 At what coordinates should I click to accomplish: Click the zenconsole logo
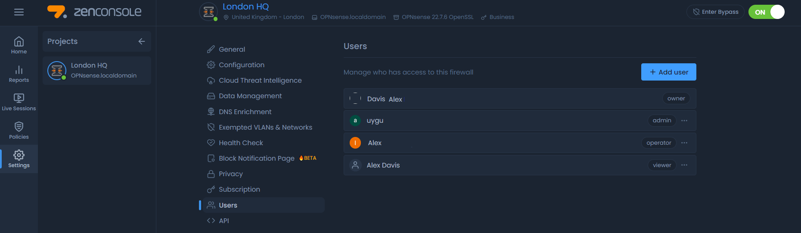pyautogui.click(x=94, y=12)
